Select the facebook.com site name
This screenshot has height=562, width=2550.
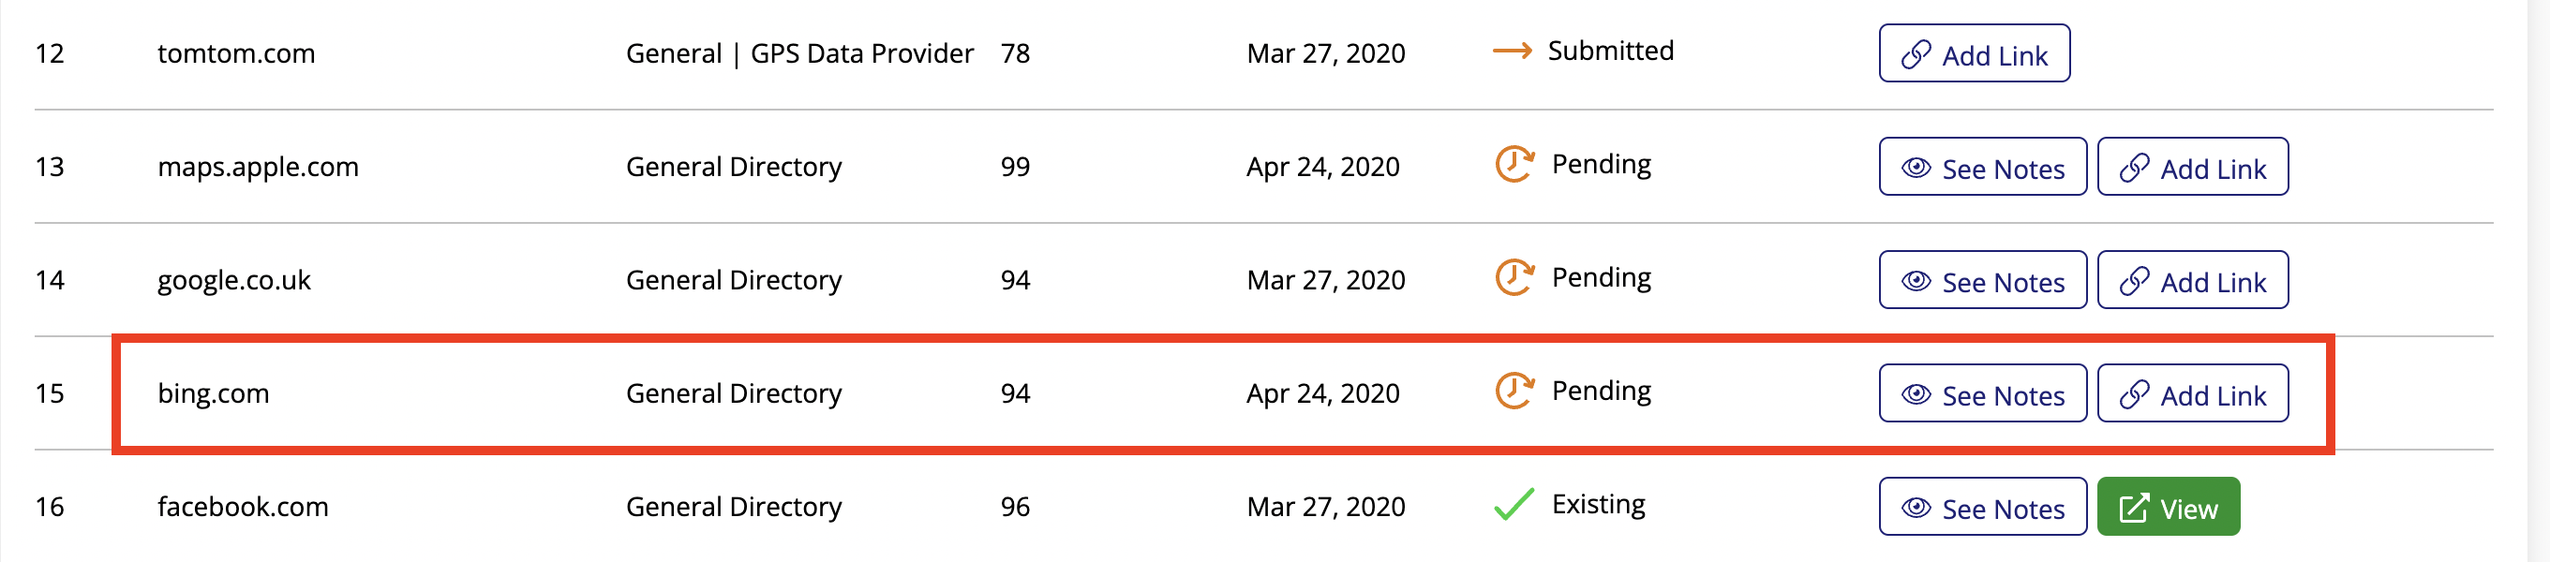tap(243, 507)
